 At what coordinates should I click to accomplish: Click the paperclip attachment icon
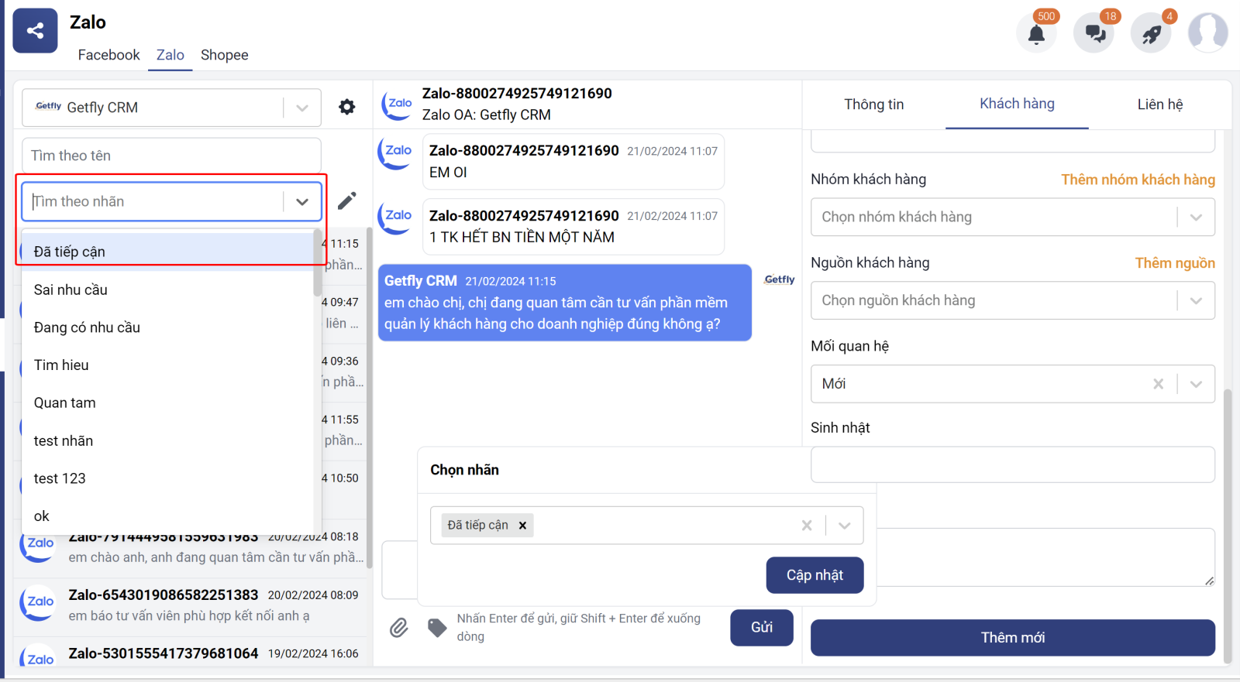pyautogui.click(x=399, y=627)
